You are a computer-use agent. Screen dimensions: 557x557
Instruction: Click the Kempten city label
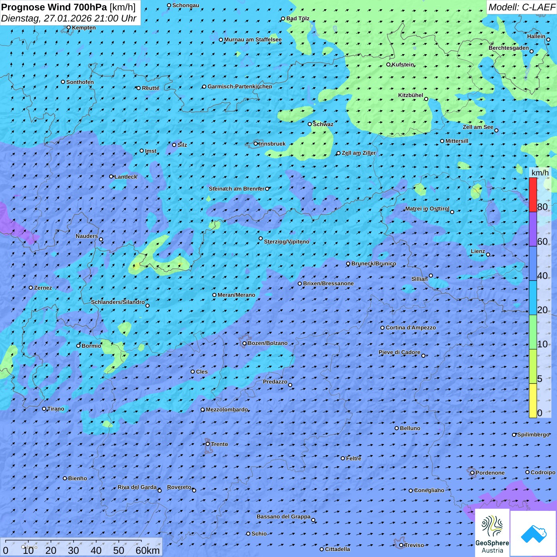point(84,27)
